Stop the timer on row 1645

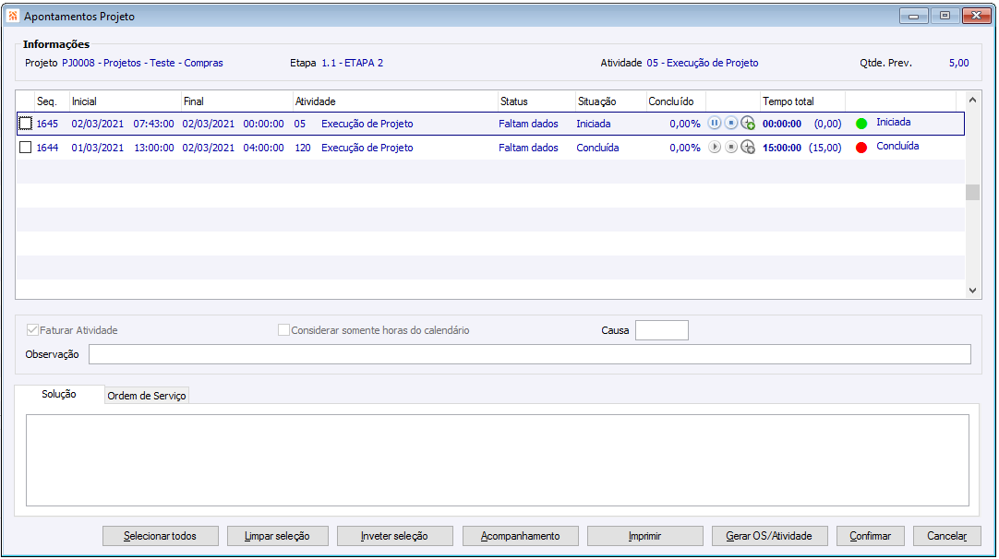730,123
